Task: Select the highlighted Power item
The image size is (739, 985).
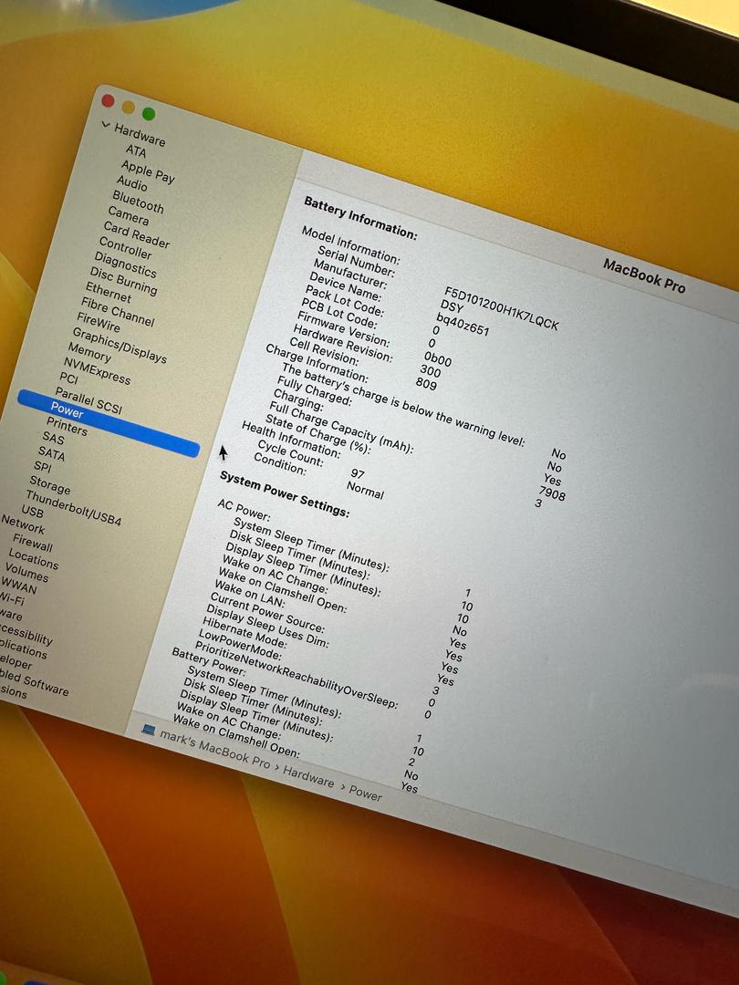Action: (68, 412)
